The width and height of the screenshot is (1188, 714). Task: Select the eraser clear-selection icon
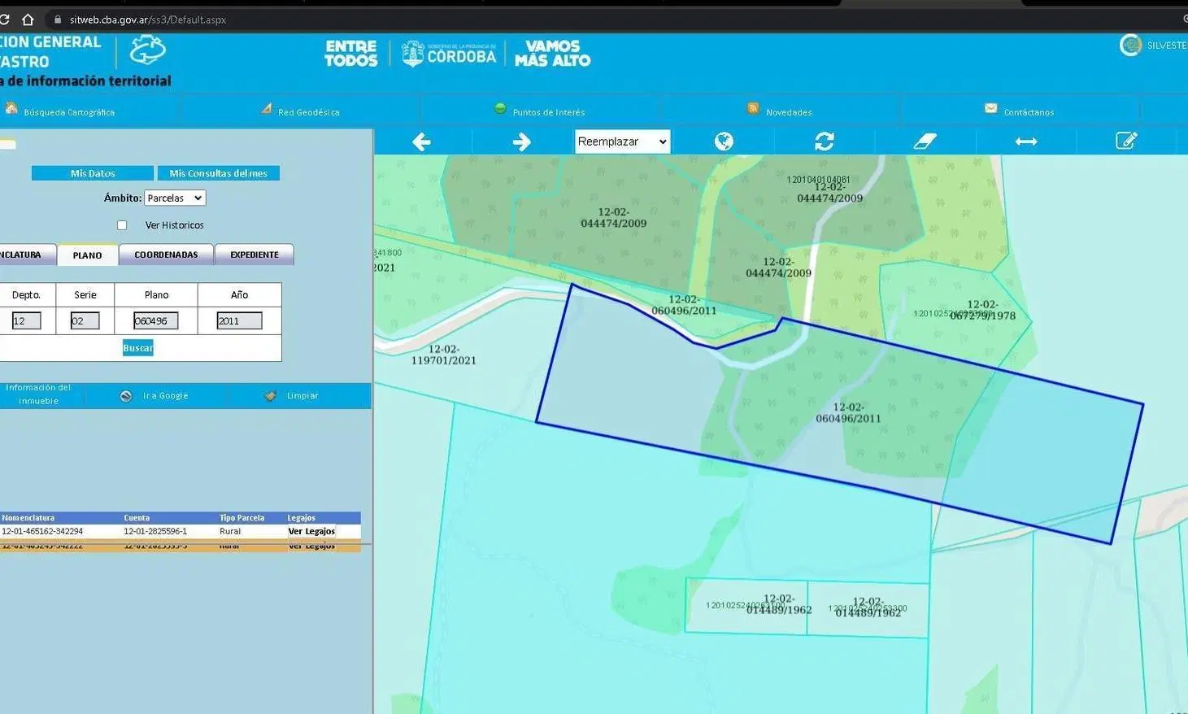(925, 141)
